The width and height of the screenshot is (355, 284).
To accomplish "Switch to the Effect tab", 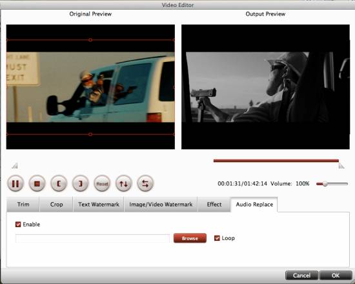I will [214, 204].
